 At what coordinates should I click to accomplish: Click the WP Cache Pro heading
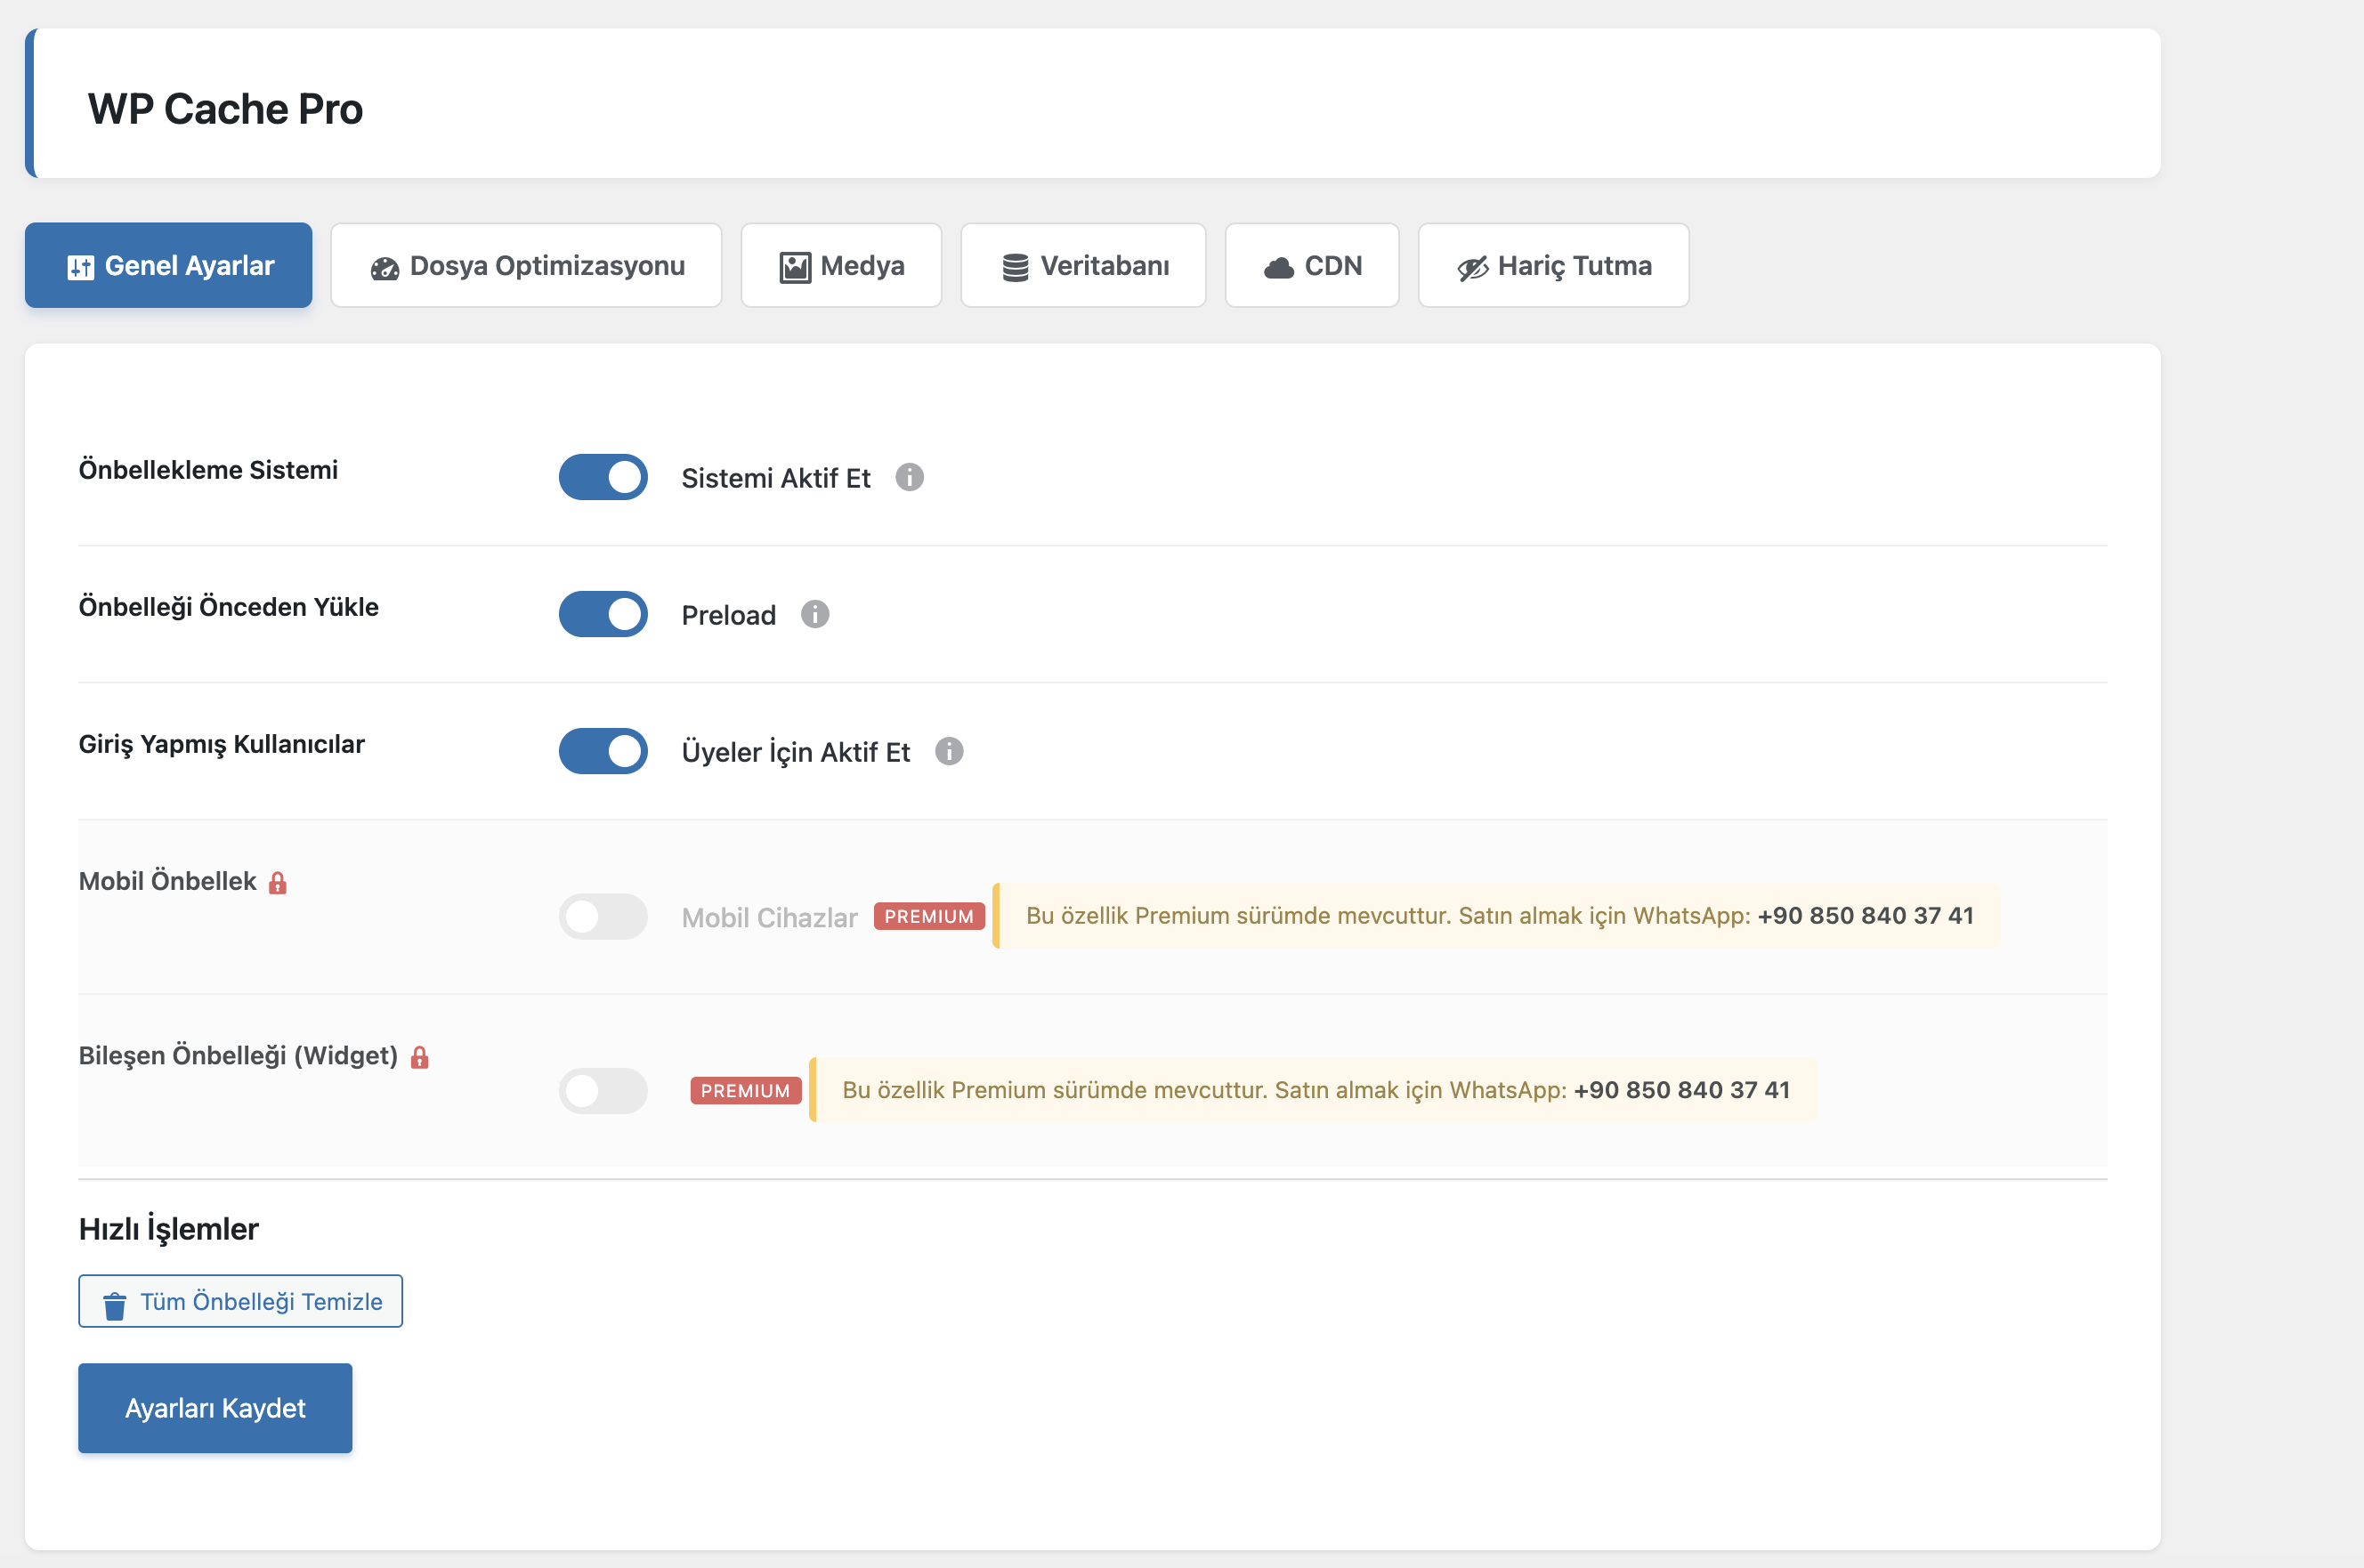[225, 109]
